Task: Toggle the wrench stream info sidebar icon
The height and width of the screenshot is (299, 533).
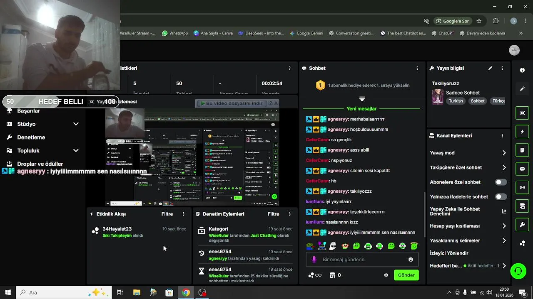Action: coord(522,225)
